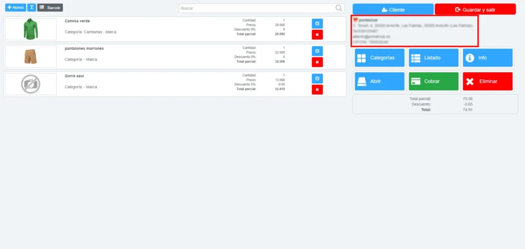
Task: Click the 29.990 total parcial value
Action: tap(279, 34)
